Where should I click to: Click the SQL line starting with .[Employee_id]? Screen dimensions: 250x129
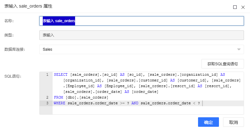click(x=147, y=86)
